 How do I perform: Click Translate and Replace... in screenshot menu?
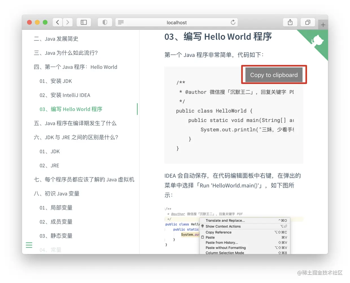pos(225,221)
